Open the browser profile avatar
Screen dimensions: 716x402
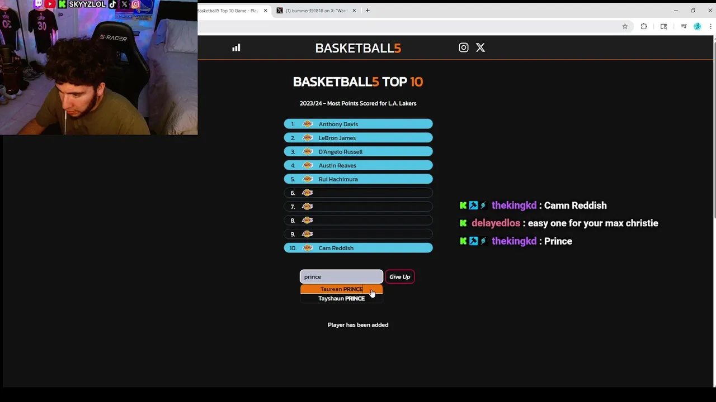click(x=697, y=26)
